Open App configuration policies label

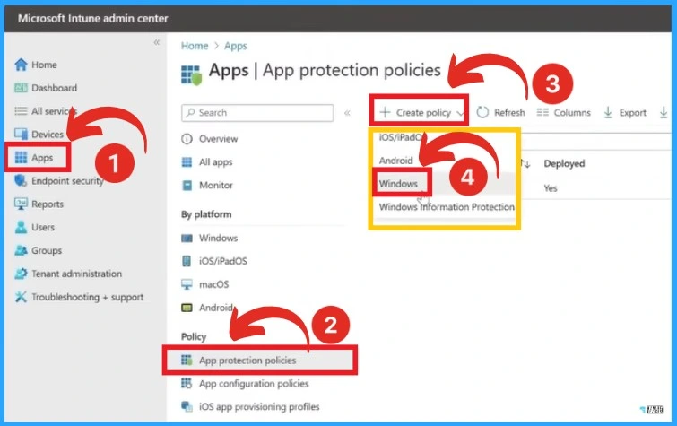point(254,384)
